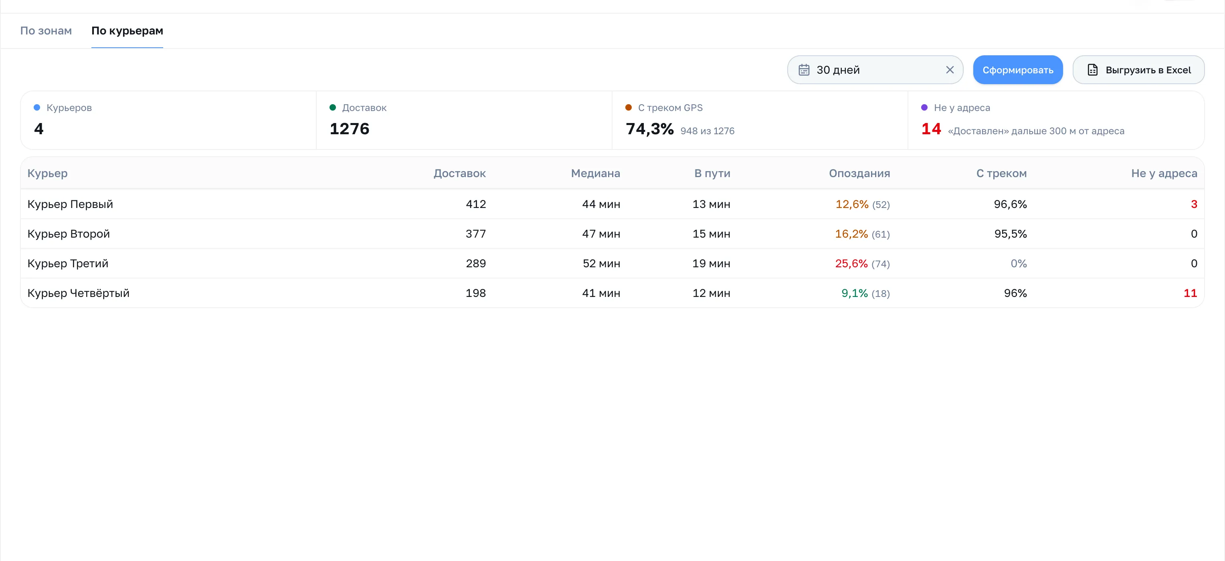Click delay value «16,2%» for Курьер Второй

tap(851, 234)
